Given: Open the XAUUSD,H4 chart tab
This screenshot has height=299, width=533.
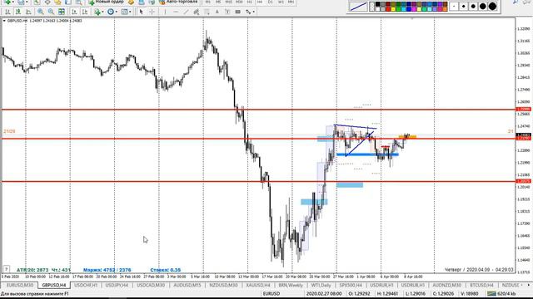Looking at the screenshot, I should click(257, 285).
